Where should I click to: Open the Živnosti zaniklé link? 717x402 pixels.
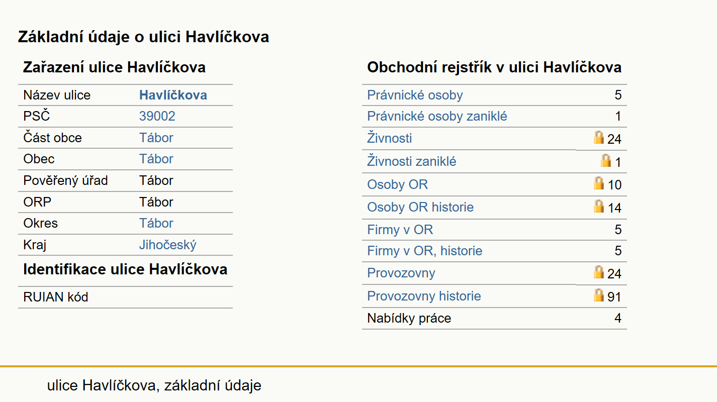[412, 161]
